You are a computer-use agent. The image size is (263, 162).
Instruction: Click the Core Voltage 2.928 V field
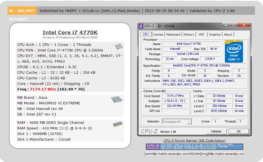[210, 59]
